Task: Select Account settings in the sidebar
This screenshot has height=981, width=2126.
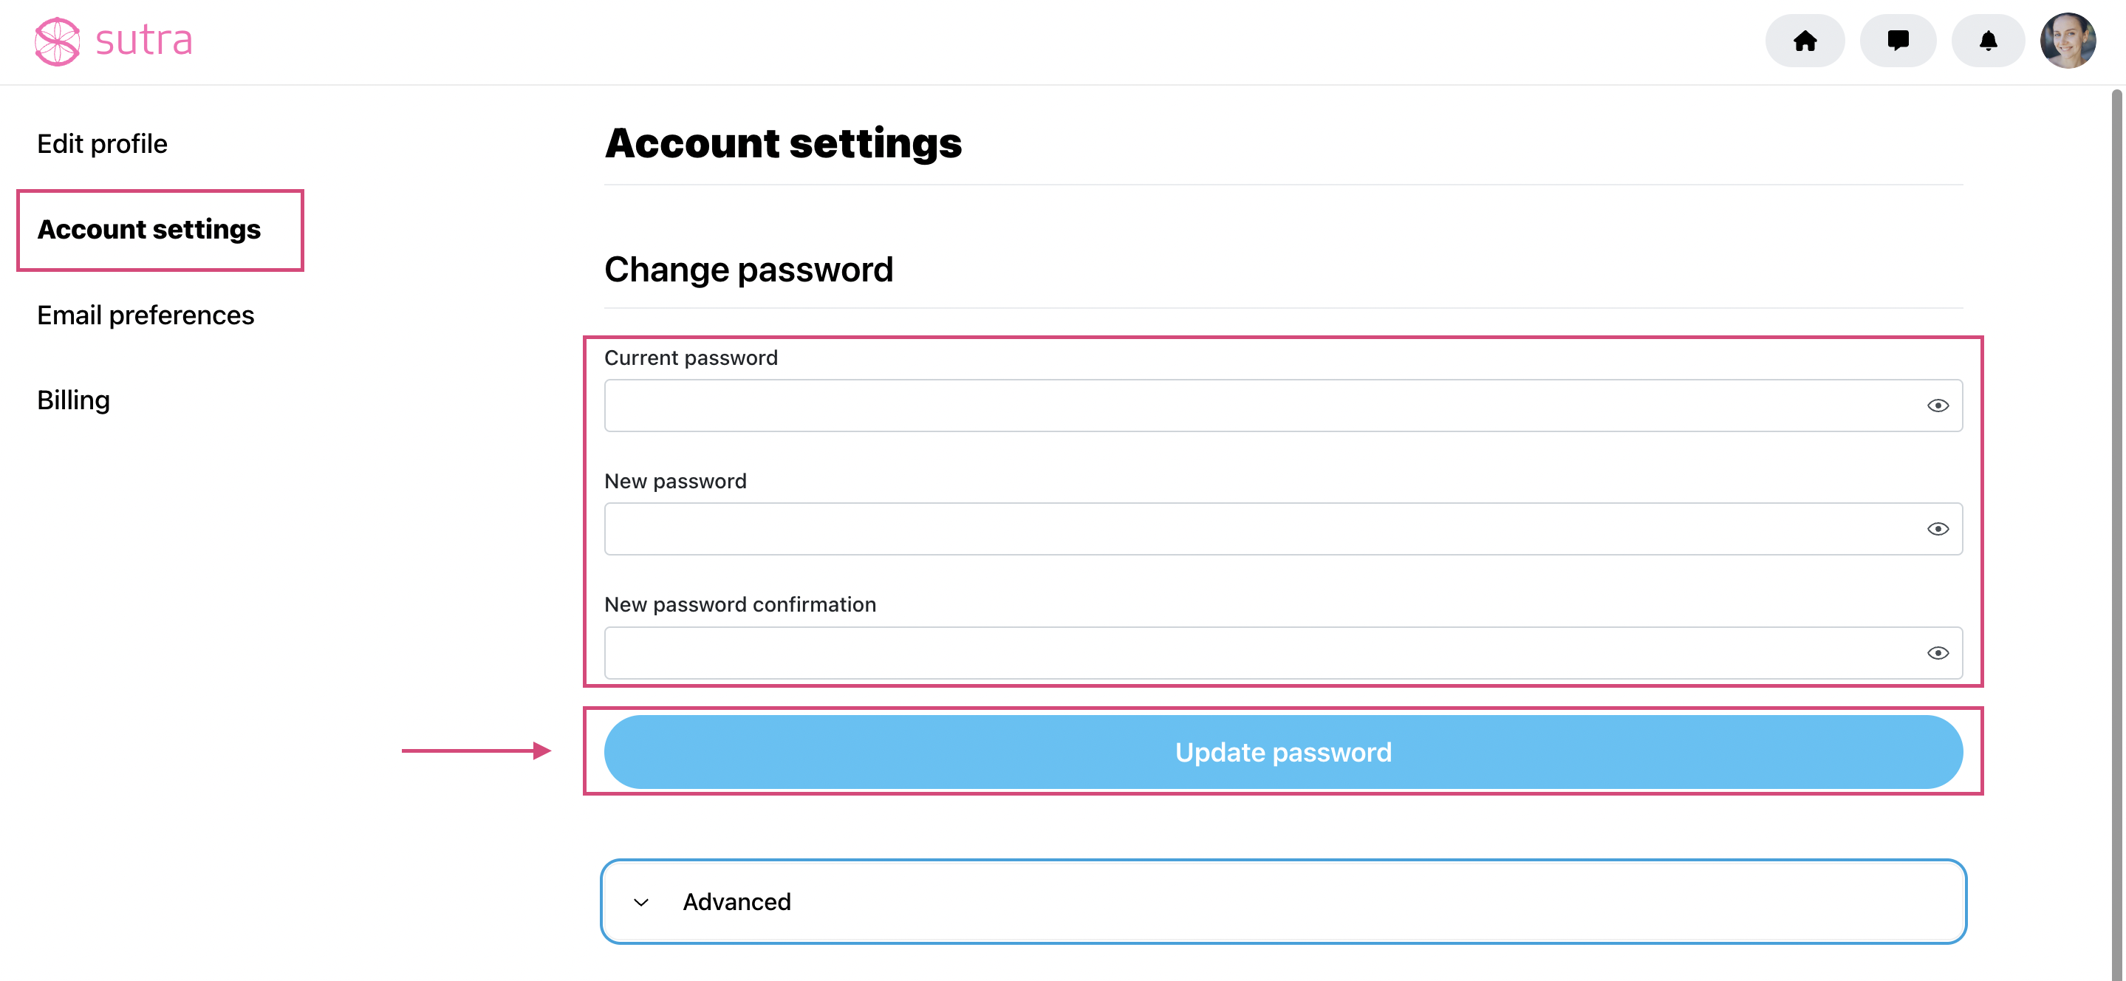Action: [149, 228]
